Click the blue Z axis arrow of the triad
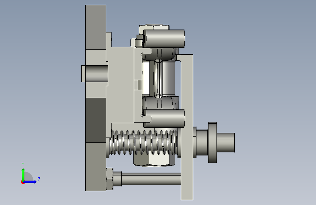 30,182
